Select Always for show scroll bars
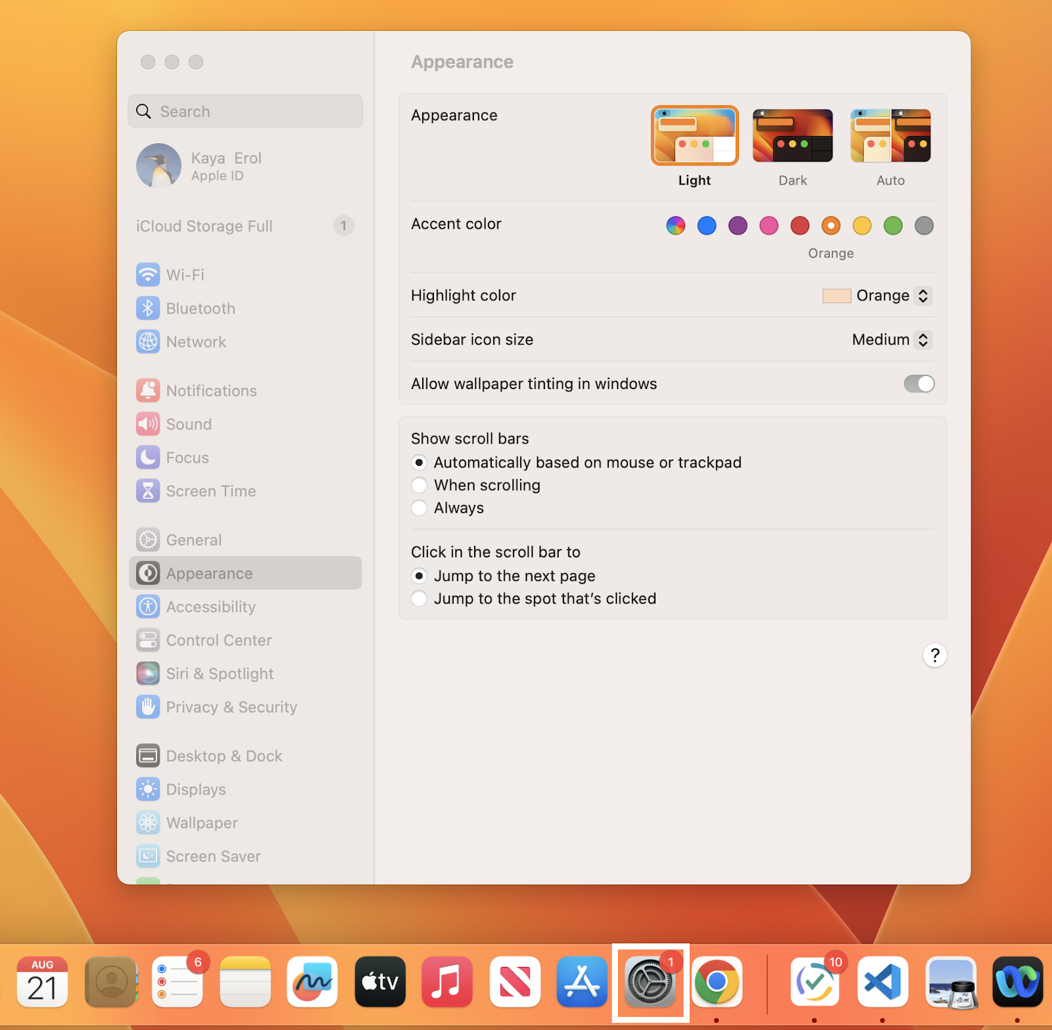 pos(419,508)
